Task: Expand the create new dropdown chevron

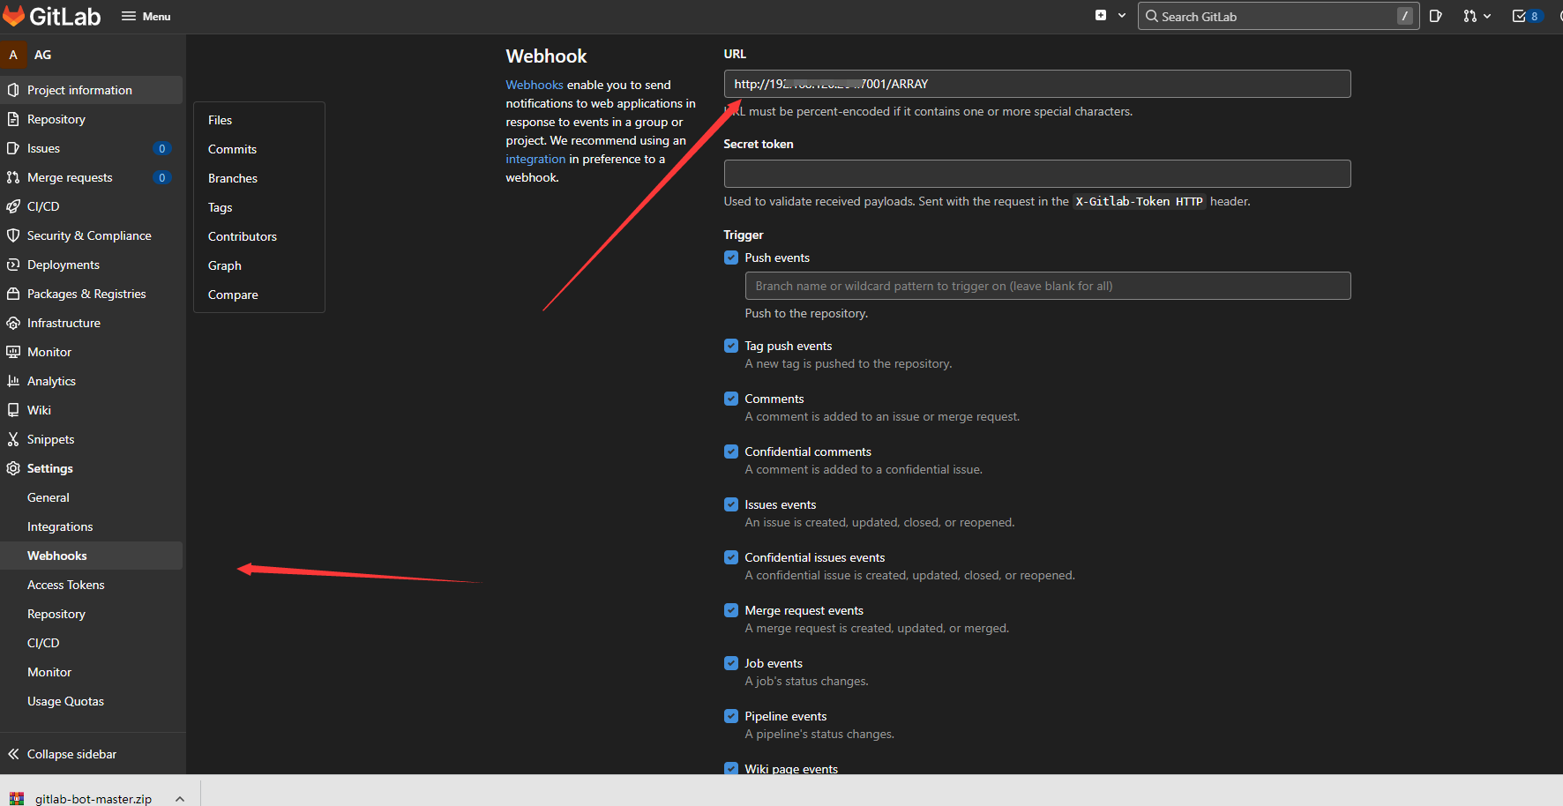Action: pyautogui.click(x=1122, y=16)
